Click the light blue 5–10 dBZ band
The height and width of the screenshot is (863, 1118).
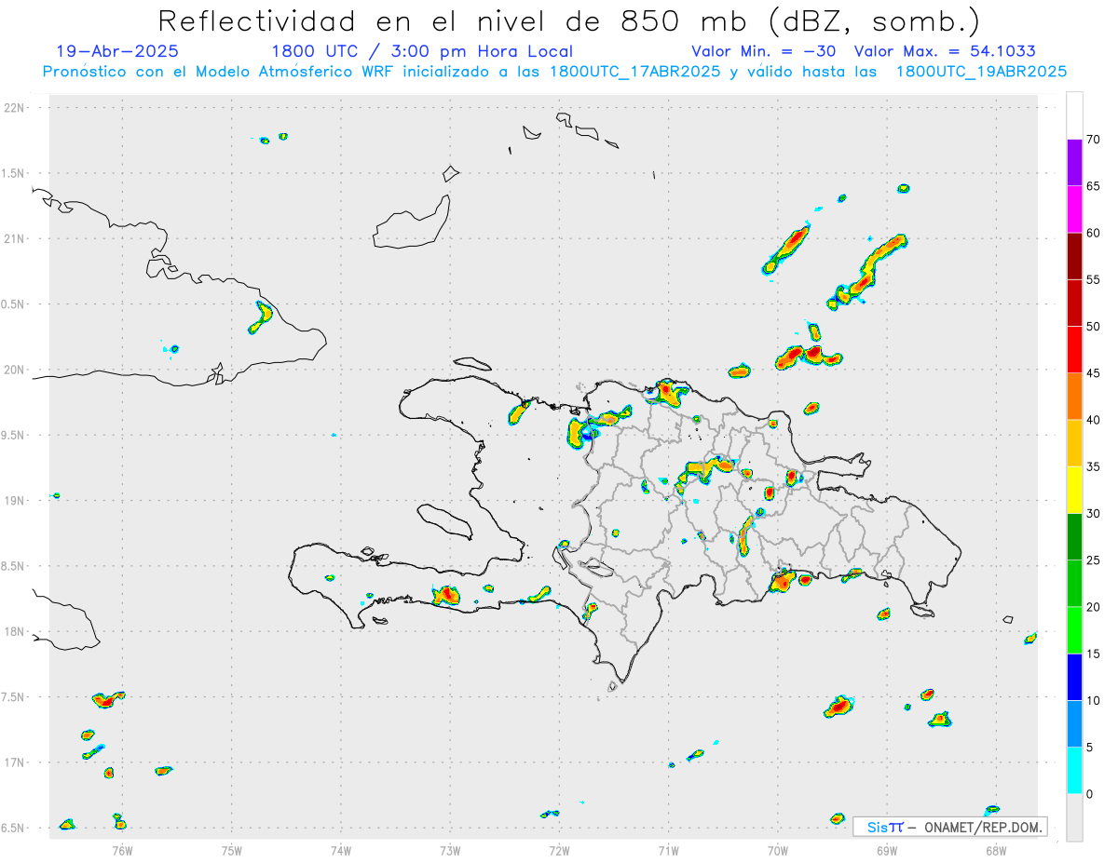[x=1074, y=724]
